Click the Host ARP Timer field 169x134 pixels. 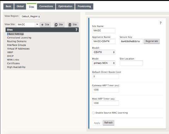coord(105,103)
